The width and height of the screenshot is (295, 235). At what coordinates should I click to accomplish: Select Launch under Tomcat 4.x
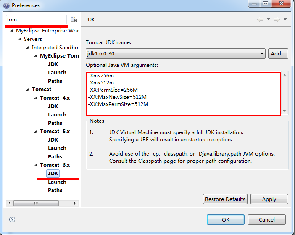tap(57, 115)
